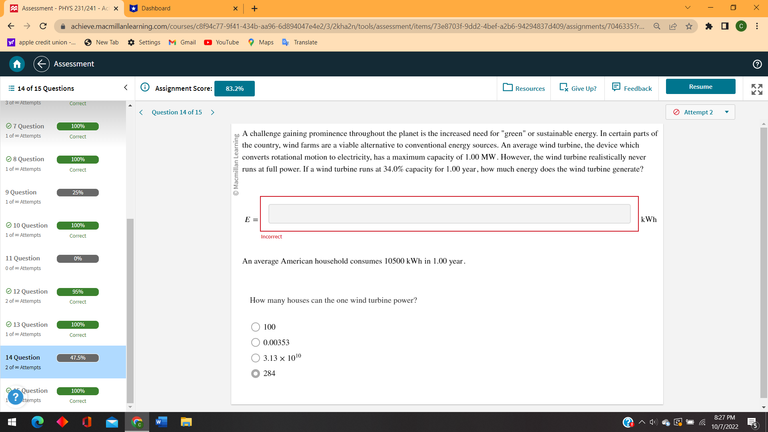
Task: Click the Feedback speech-bubble icon
Action: (616, 87)
